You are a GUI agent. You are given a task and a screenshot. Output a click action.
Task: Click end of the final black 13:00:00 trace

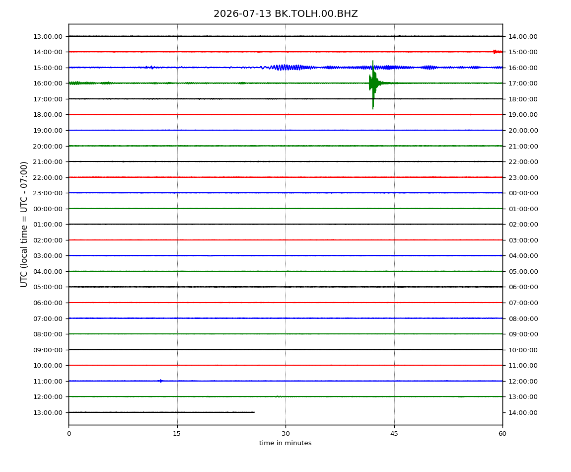pyautogui.click(x=253, y=412)
